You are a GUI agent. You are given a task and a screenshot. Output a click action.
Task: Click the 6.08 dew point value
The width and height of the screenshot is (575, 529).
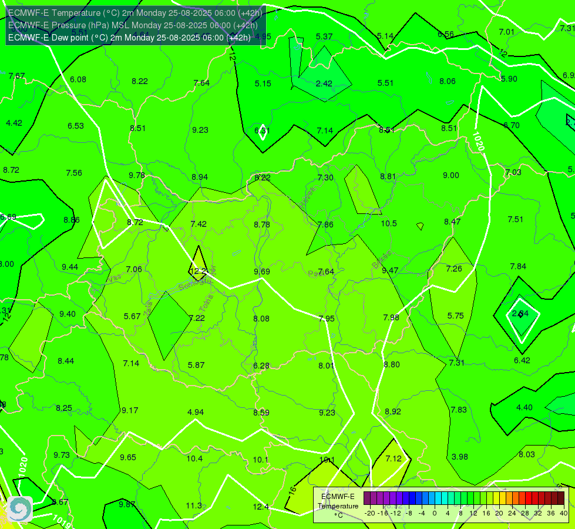tap(78, 79)
